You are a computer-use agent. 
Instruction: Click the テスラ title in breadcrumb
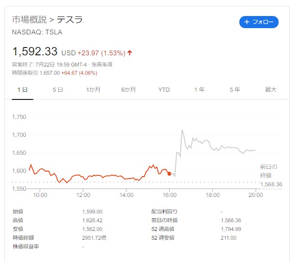point(70,19)
